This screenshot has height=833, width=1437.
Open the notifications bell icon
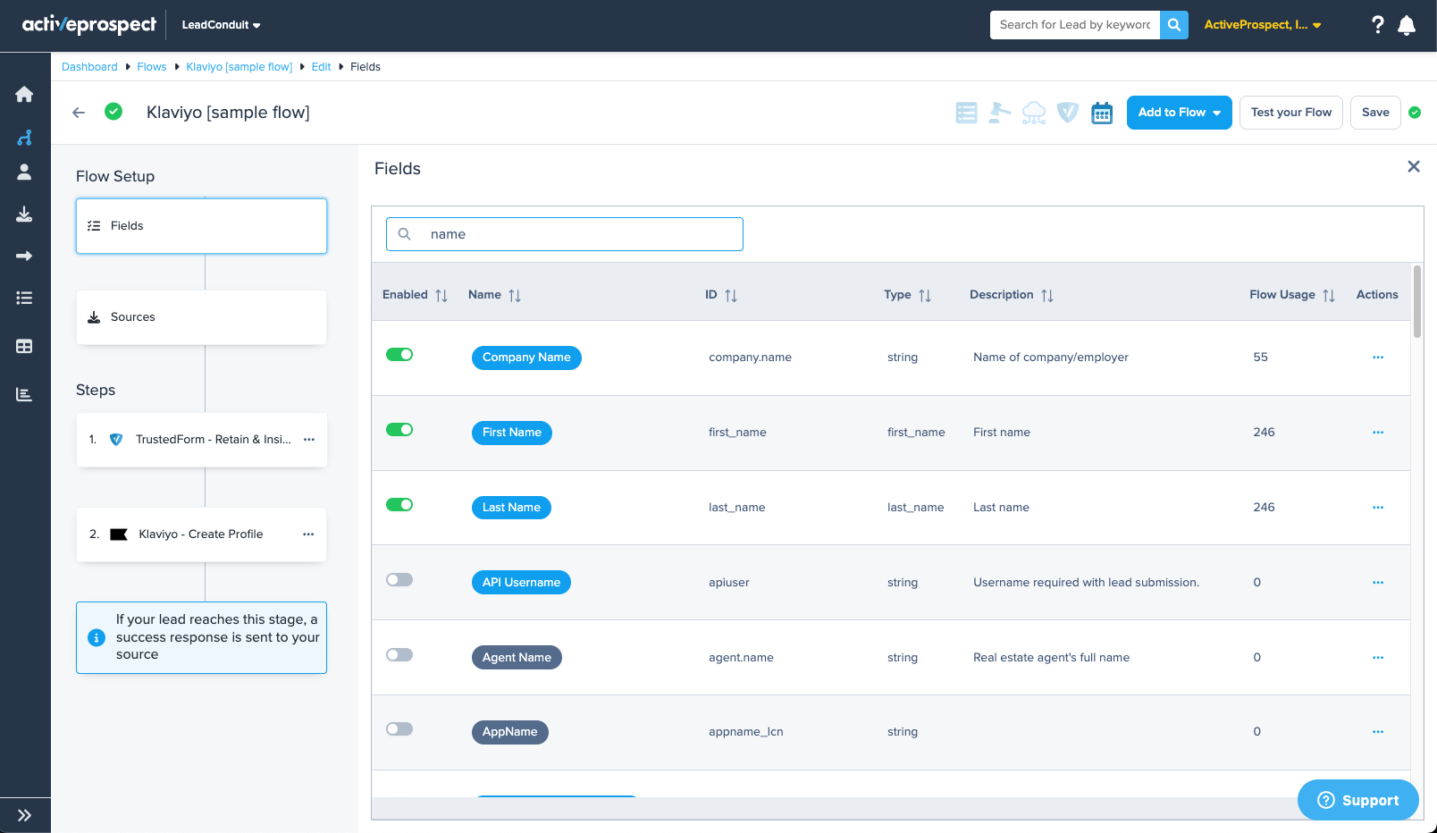pyautogui.click(x=1407, y=25)
